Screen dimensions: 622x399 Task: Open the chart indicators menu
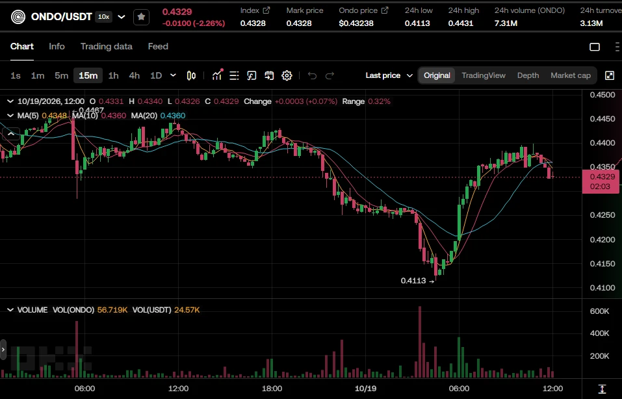(x=217, y=75)
